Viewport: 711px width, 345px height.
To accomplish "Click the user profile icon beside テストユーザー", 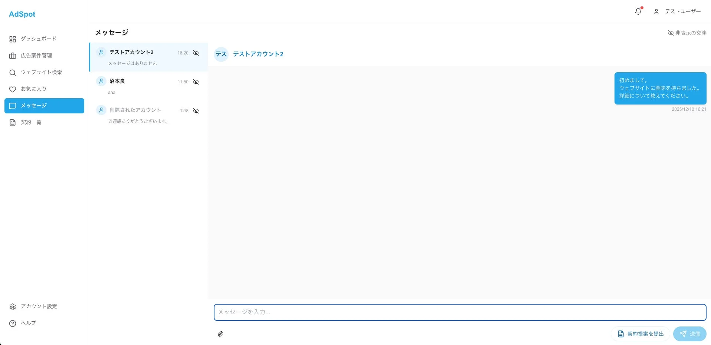I will tap(656, 11).
